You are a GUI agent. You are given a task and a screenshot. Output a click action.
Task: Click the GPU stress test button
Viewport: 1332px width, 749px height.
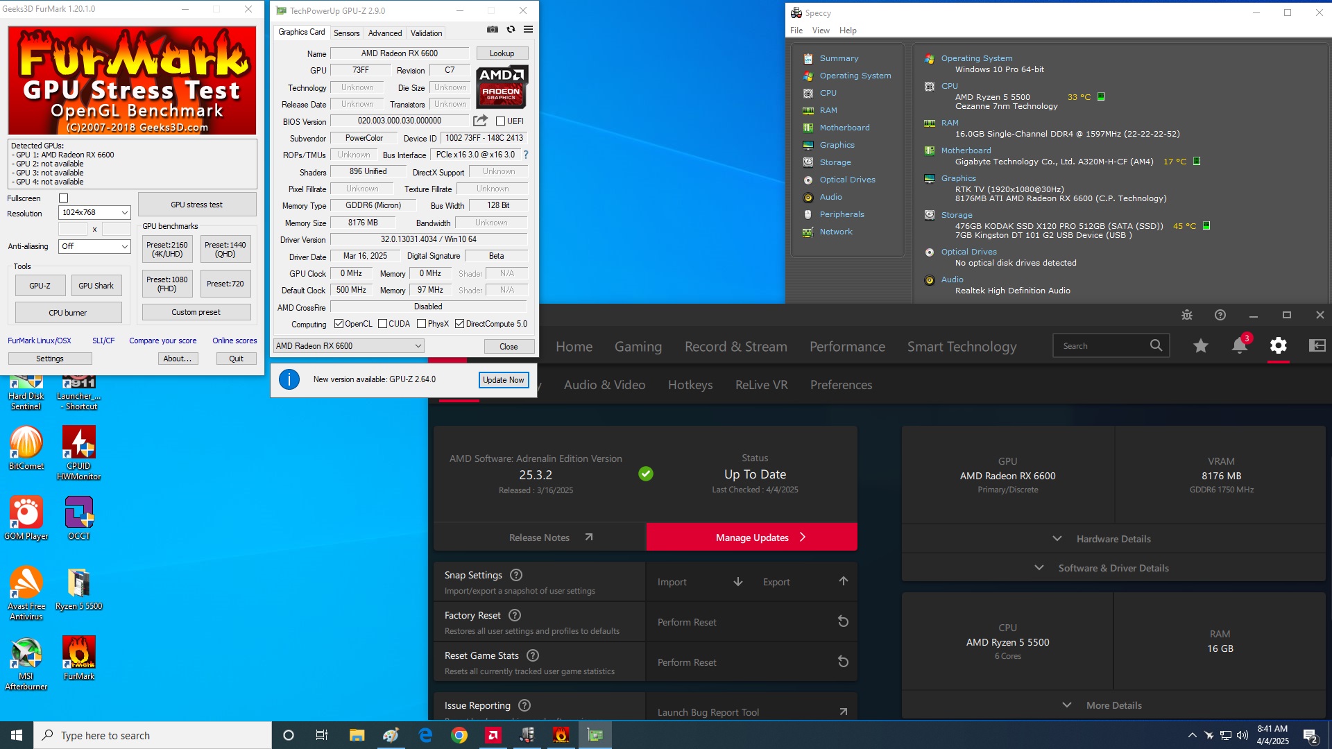[197, 205]
